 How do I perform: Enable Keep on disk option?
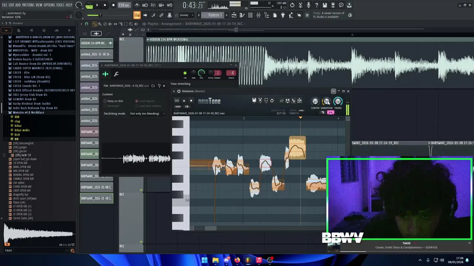point(105,101)
